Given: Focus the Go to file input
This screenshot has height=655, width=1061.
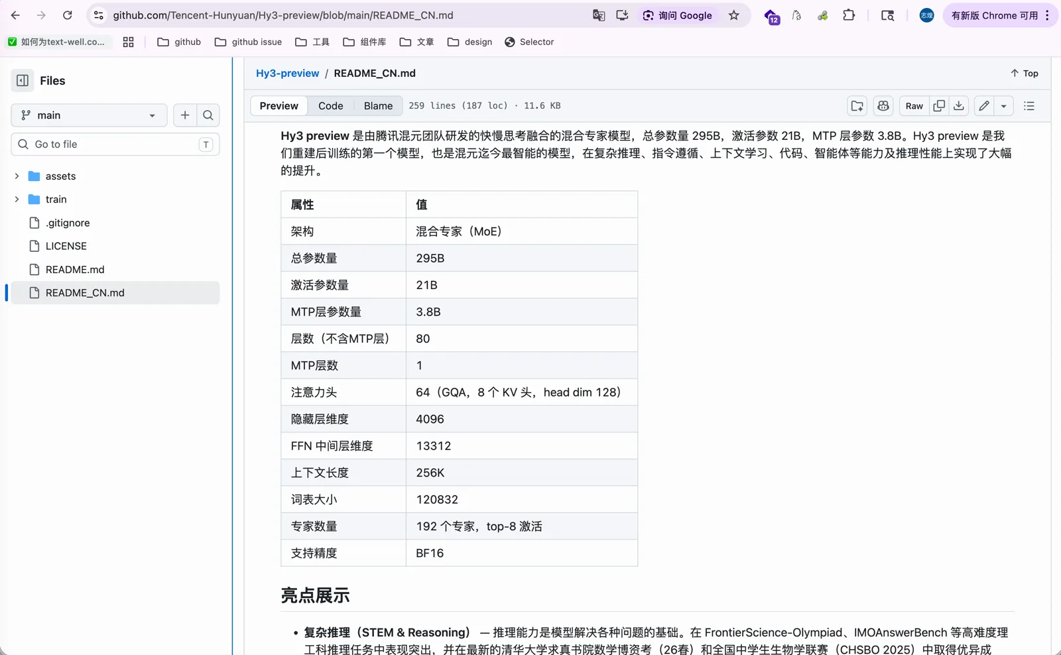Looking at the screenshot, I should click(x=115, y=145).
